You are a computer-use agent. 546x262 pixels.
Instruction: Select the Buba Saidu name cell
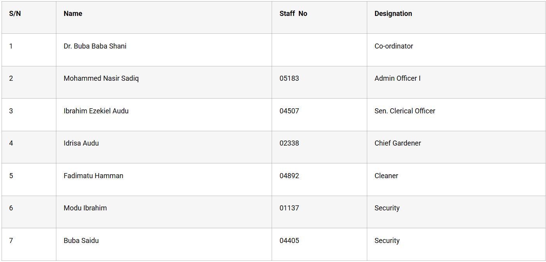click(81, 241)
